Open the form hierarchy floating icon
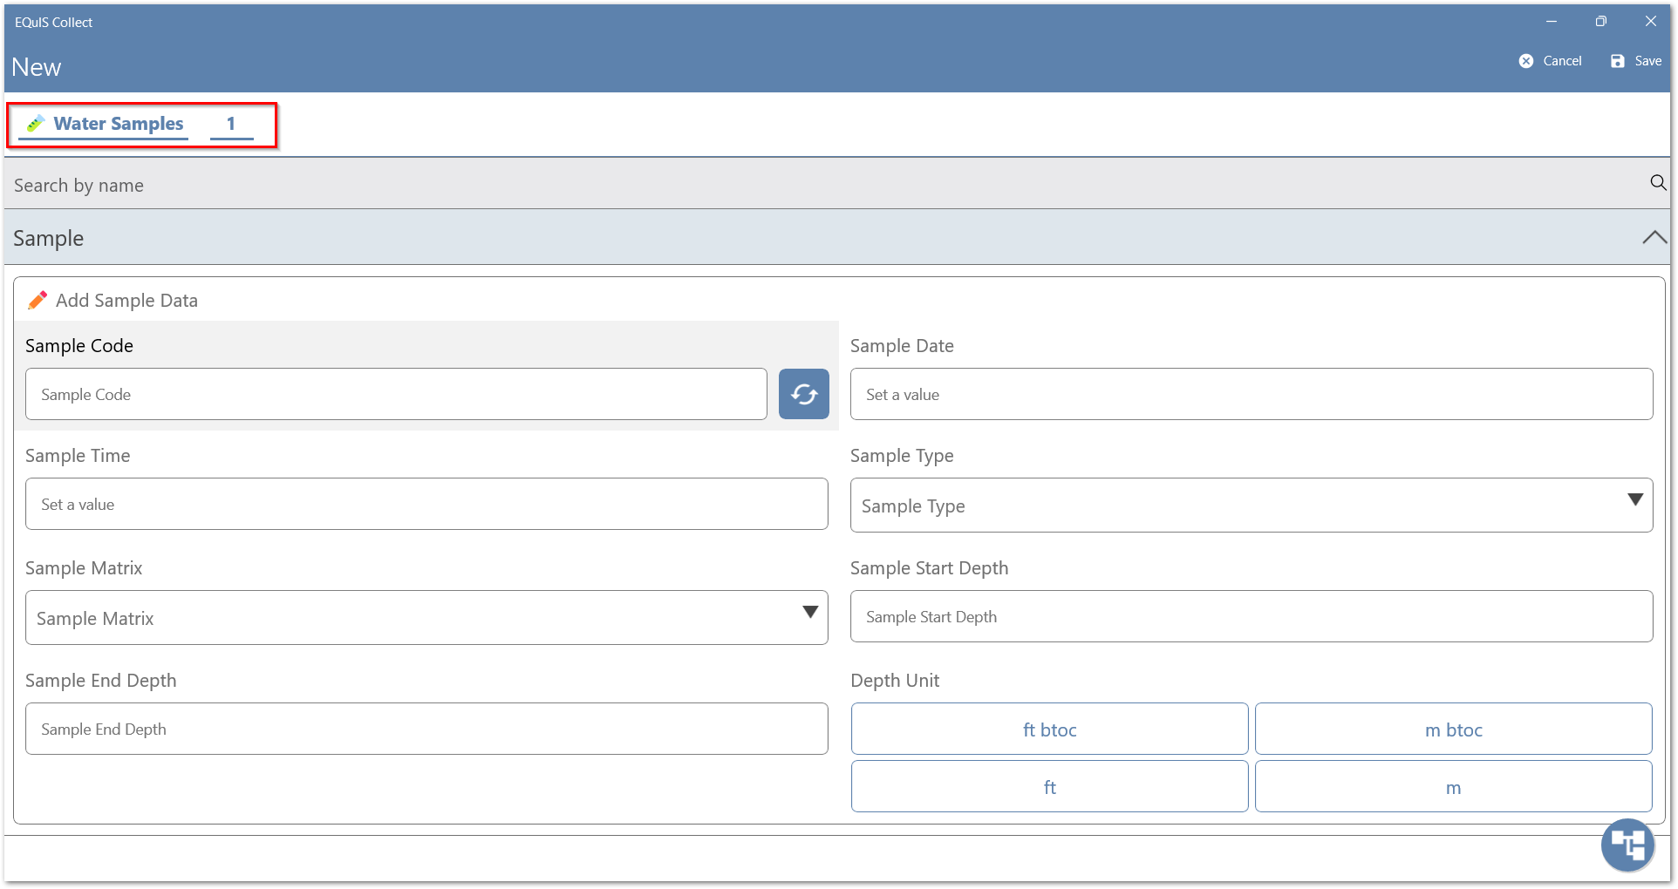1678x889 pixels. coord(1627,845)
